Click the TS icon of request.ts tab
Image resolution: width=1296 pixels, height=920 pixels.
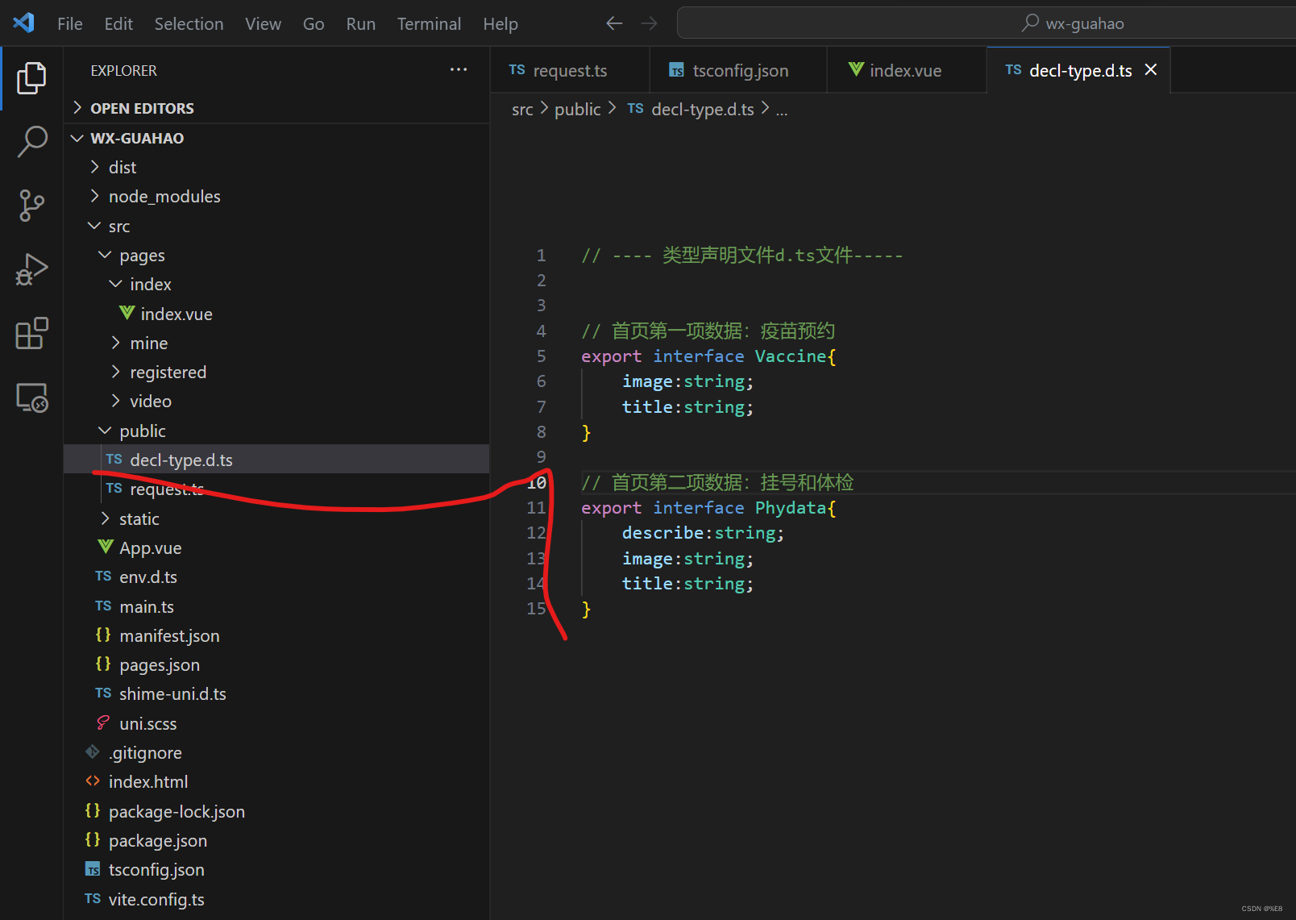(x=517, y=70)
